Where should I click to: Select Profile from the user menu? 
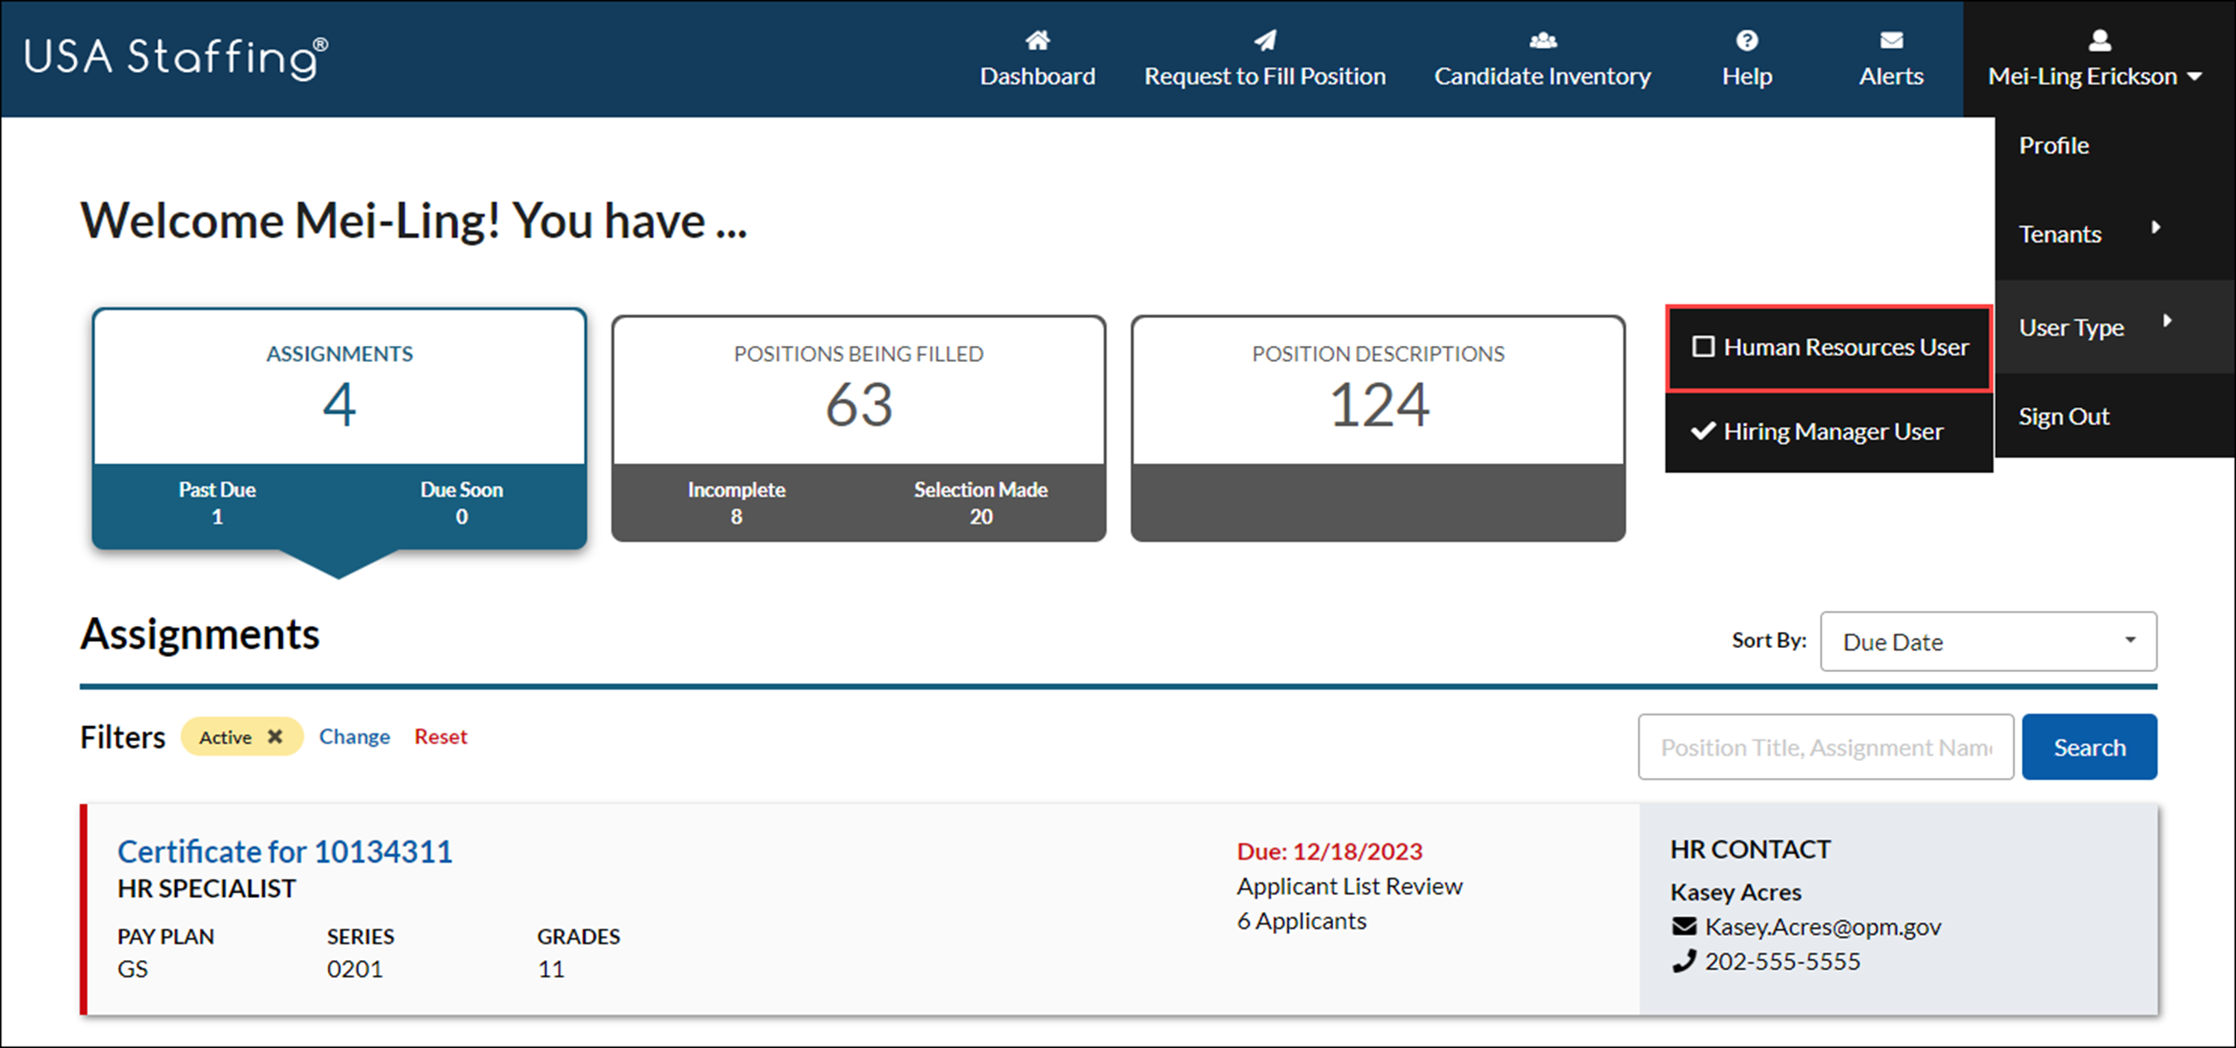(2054, 145)
